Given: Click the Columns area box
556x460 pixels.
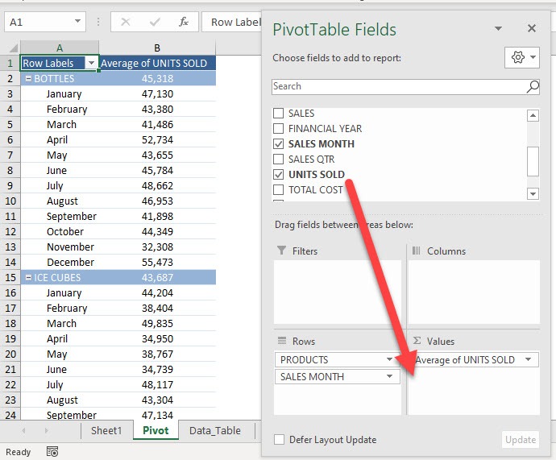Looking at the screenshot, I should click(x=474, y=292).
